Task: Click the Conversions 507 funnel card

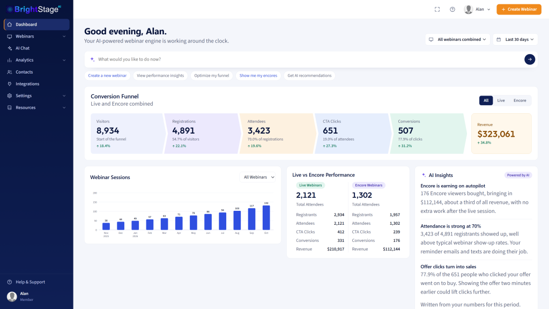Action: point(428,134)
